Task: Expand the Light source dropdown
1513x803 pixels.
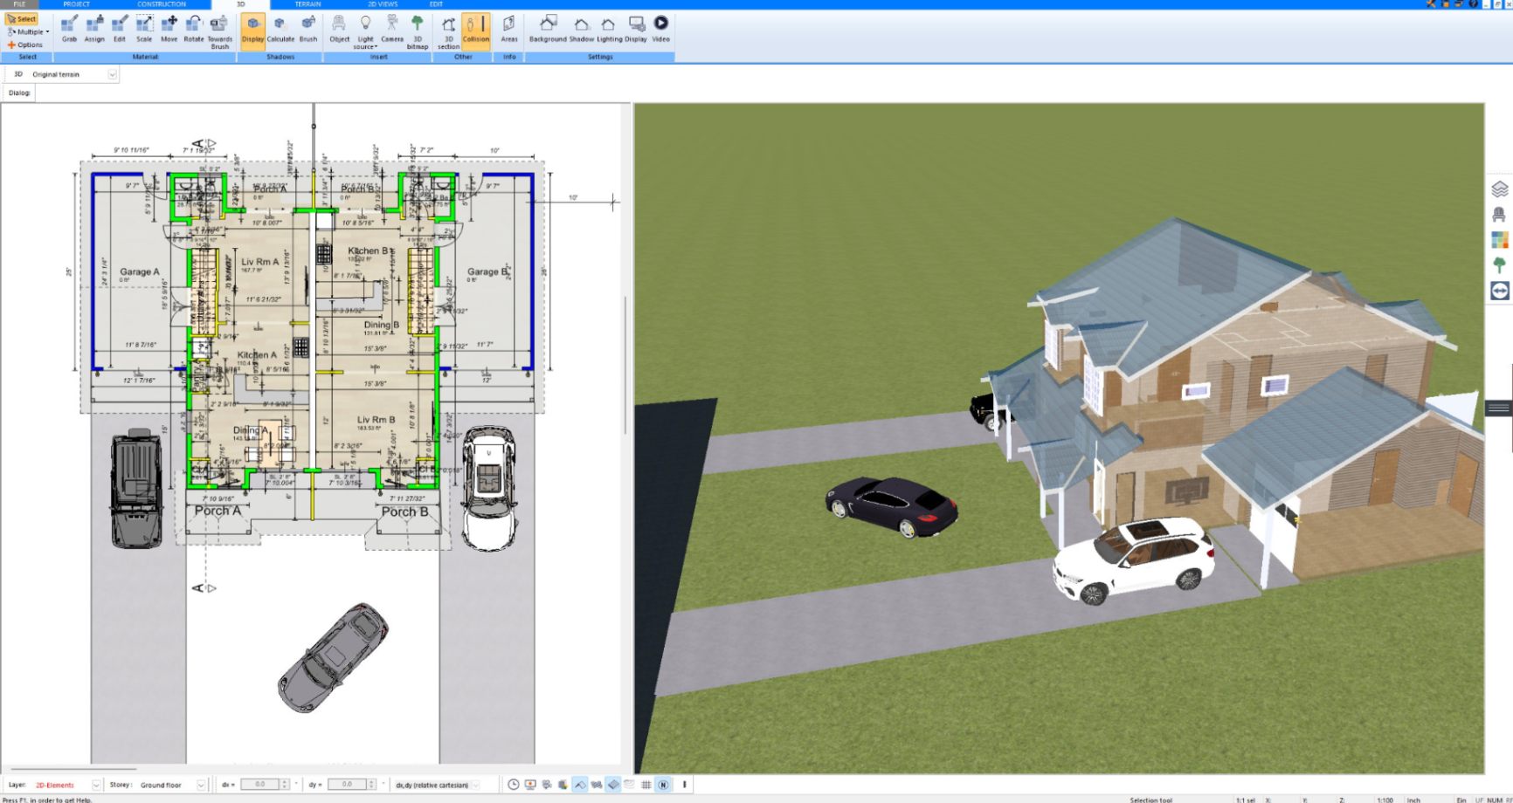Action: pyautogui.click(x=365, y=33)
